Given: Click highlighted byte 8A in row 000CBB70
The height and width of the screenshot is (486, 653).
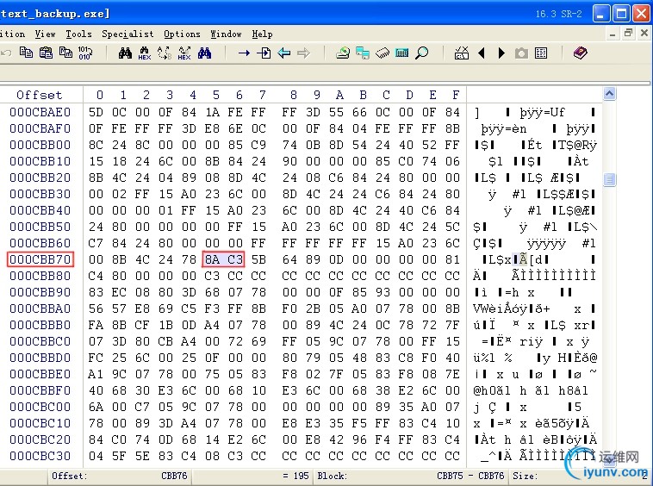Looking at the screenshot, I should click(212, 259).
